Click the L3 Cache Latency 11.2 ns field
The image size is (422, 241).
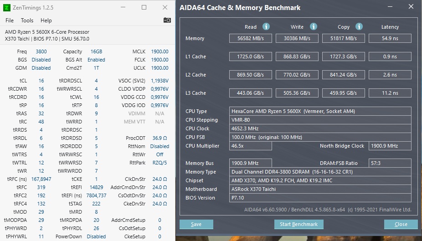click(390, 93)
